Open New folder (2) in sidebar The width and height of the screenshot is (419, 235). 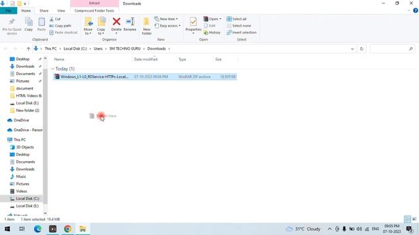pyautogui.click(x=27, y=110)
